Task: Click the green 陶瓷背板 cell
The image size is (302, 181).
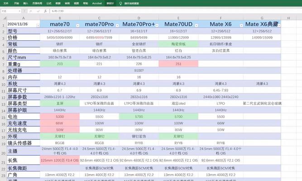Action: pos(178,44)
